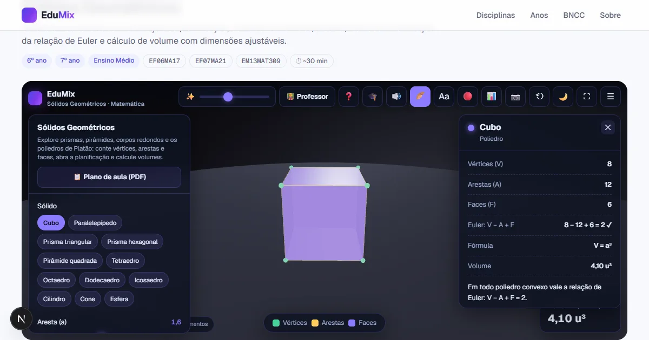Click the ~30 min duration chip

pyautogui.click(x=312, y=61)
